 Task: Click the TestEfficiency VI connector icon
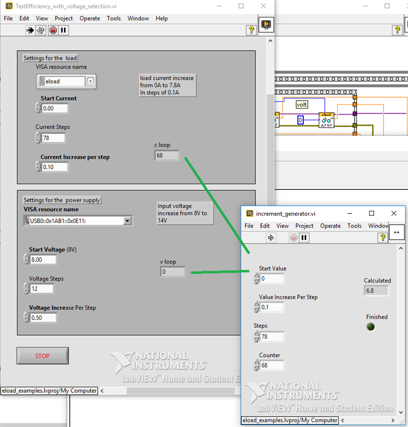tap(266, 24)
